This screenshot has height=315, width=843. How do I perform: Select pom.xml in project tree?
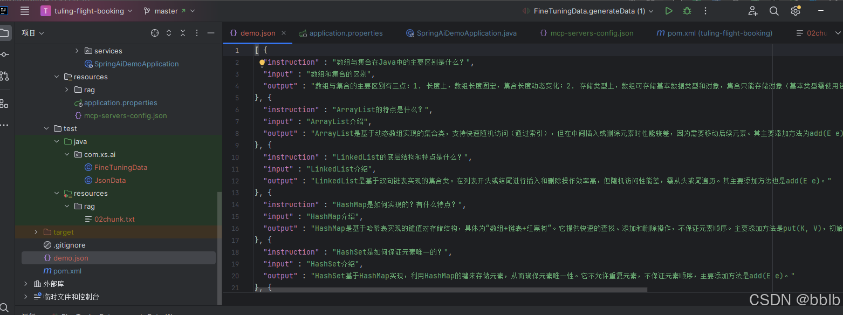click(x=67, y=271)
